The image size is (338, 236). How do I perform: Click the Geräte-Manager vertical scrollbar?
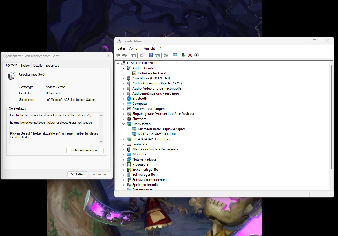(331, 117)
